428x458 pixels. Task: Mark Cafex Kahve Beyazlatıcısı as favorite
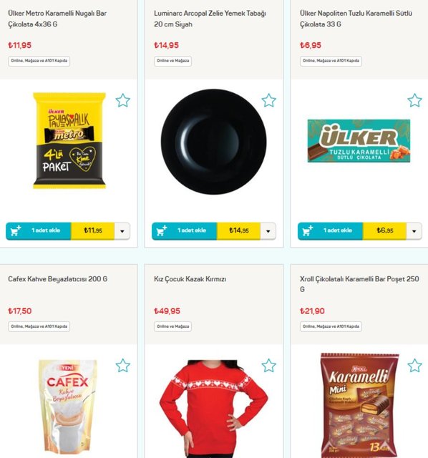(x=122, y=366)
